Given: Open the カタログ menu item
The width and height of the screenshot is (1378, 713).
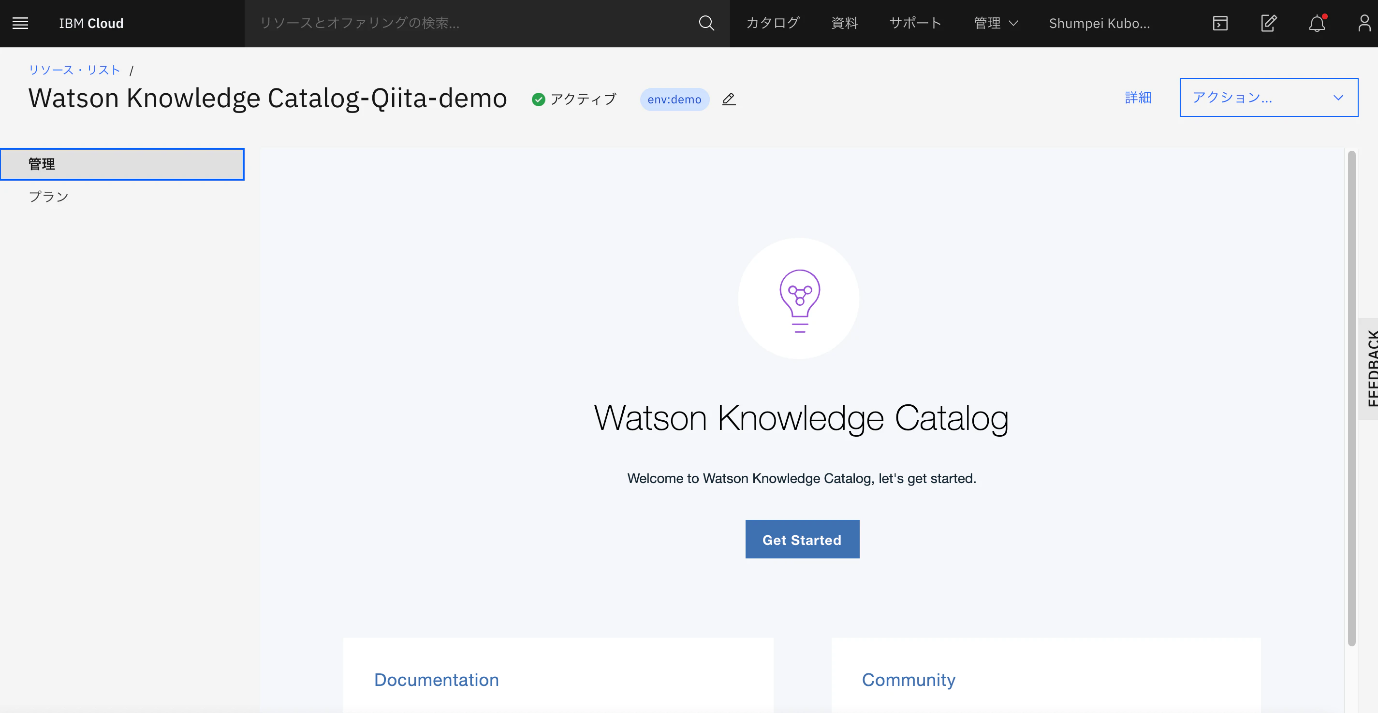Looking at the screenshot, I should point(773,23).
